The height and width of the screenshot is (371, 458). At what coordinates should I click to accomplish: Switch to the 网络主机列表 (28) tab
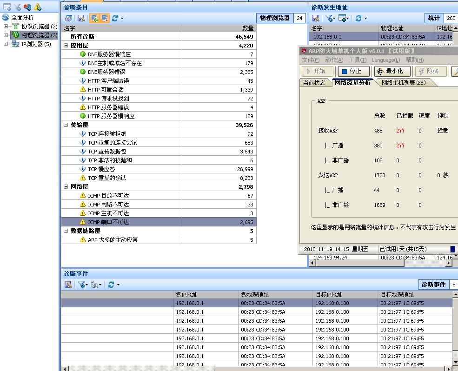403,83
